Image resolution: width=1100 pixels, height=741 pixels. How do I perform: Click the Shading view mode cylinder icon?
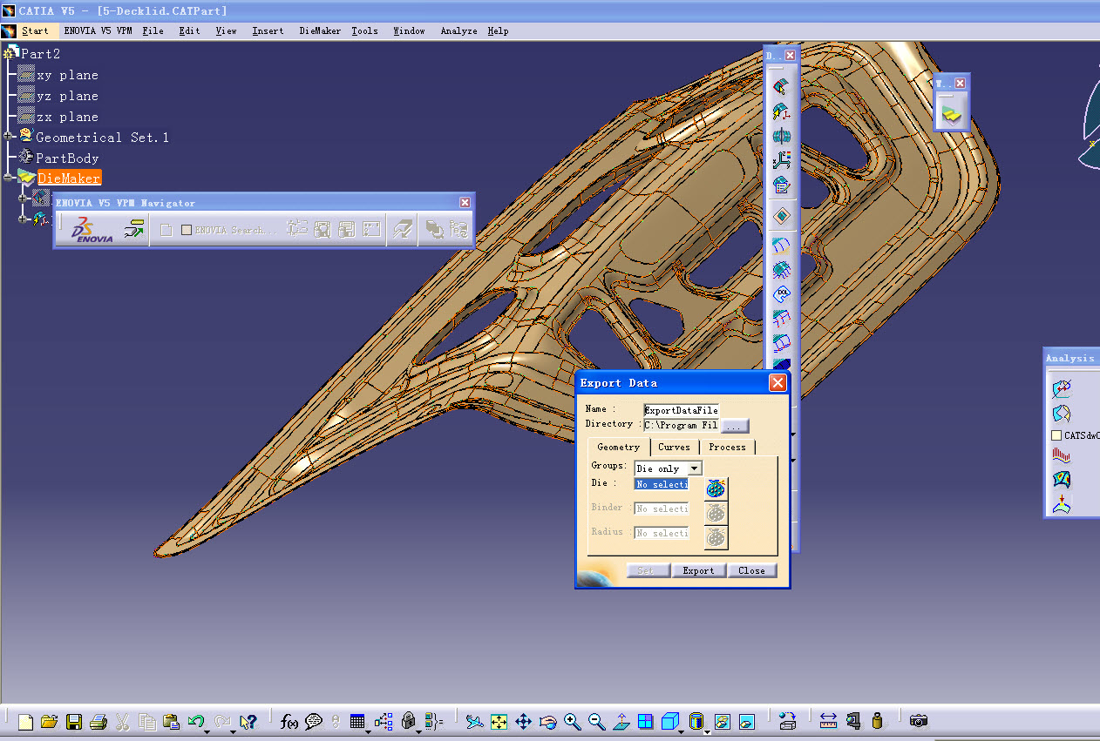click(696, 720)
